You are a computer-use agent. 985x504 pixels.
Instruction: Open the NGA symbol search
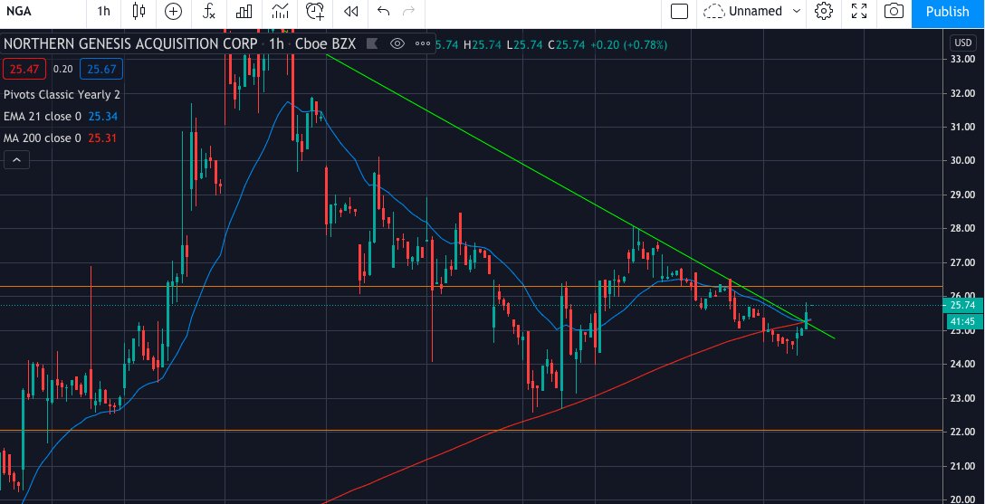(x=19, y=11)
